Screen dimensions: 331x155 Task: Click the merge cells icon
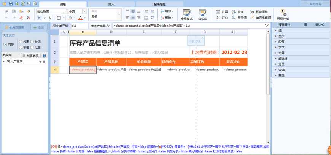(x=146, y=18)
